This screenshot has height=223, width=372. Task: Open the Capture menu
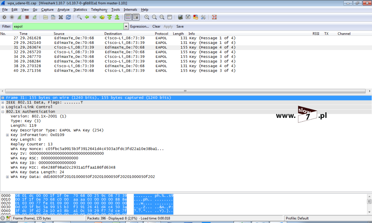(x=47, y=10)
